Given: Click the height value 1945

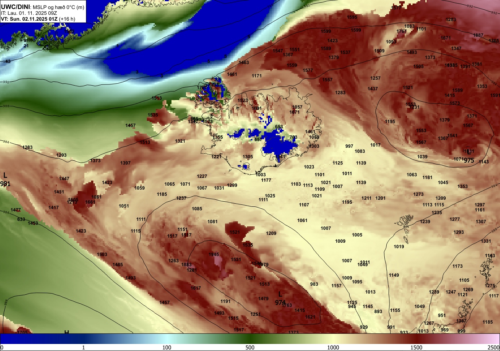Looking at the screenshot, I should pyautogui.click(x=214, y=254).
